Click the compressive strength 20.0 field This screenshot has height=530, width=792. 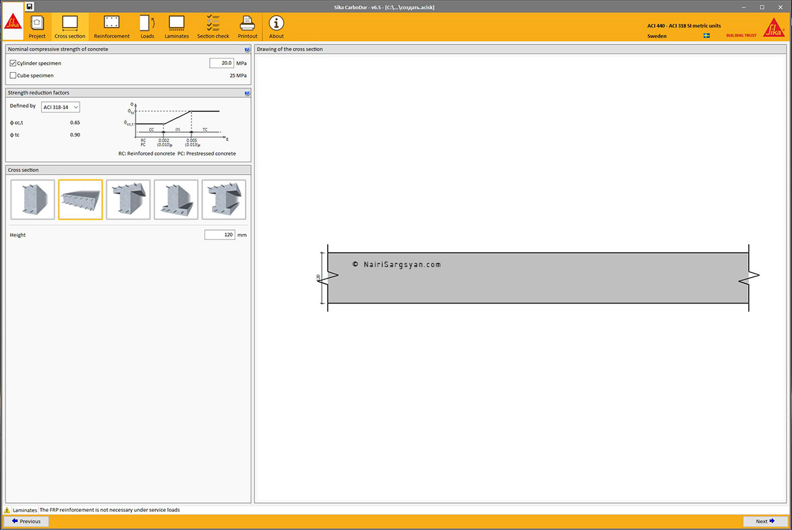(221, 63)
